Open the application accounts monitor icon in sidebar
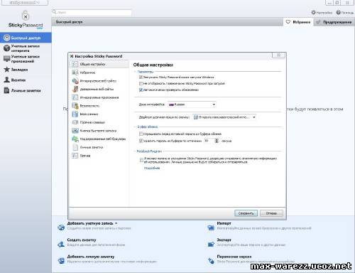The height and width of the screenshot is (273, 355). coord(6,58)
